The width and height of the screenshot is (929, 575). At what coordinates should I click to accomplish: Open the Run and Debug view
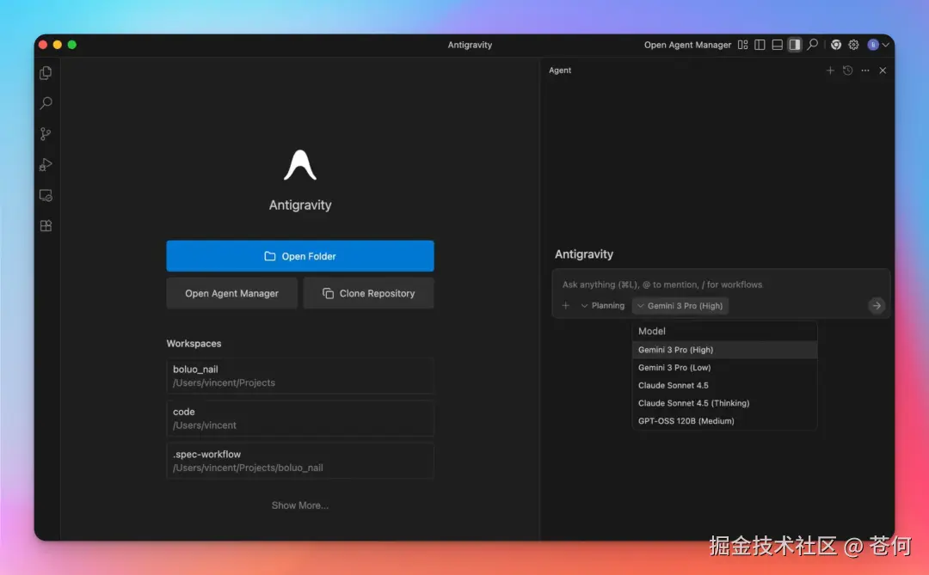pyautogui.click(x=46, y=165)
